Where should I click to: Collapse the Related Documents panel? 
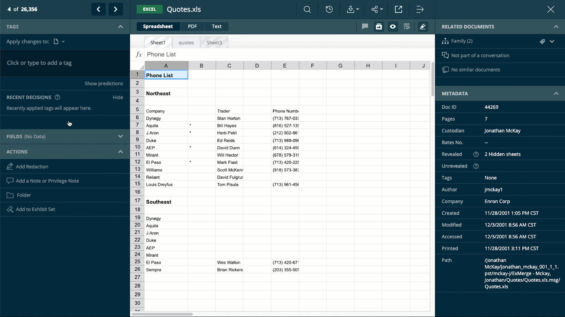click(x=556, y=26)
